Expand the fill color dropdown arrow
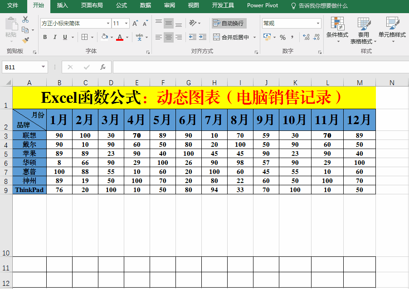Image resolution: width=409 pixels, height=289 pixels. click(x=112, y=37)
